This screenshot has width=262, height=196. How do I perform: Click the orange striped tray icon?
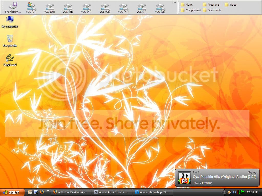229,192
